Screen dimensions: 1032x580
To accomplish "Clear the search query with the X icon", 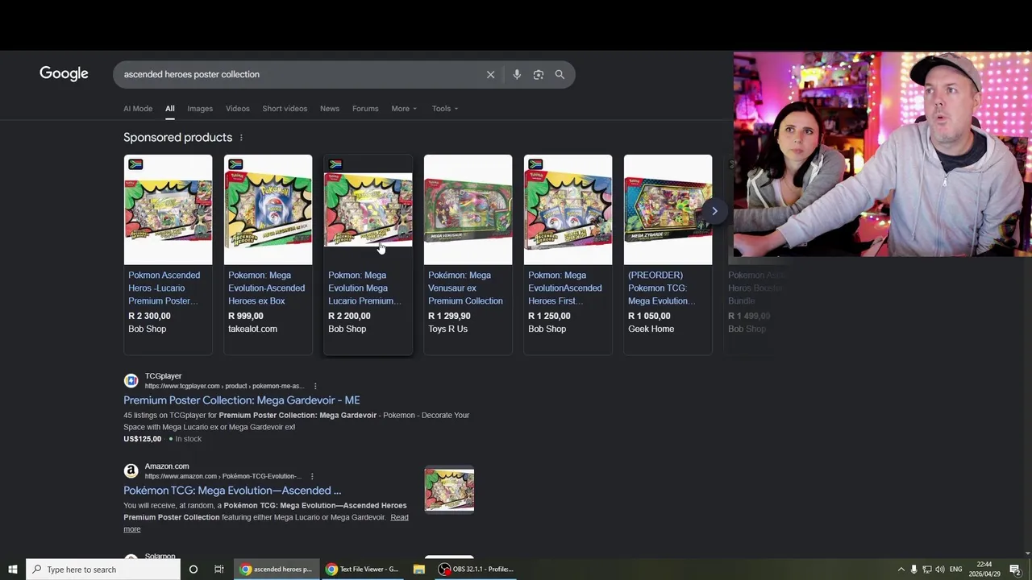I will point(490,74).
